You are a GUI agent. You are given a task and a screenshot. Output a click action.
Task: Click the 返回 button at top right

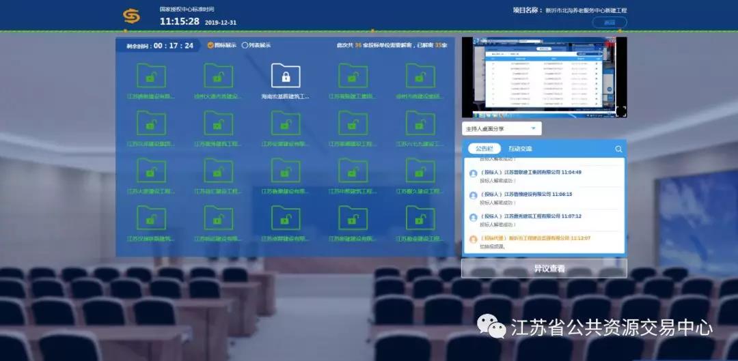pos(610,23)
